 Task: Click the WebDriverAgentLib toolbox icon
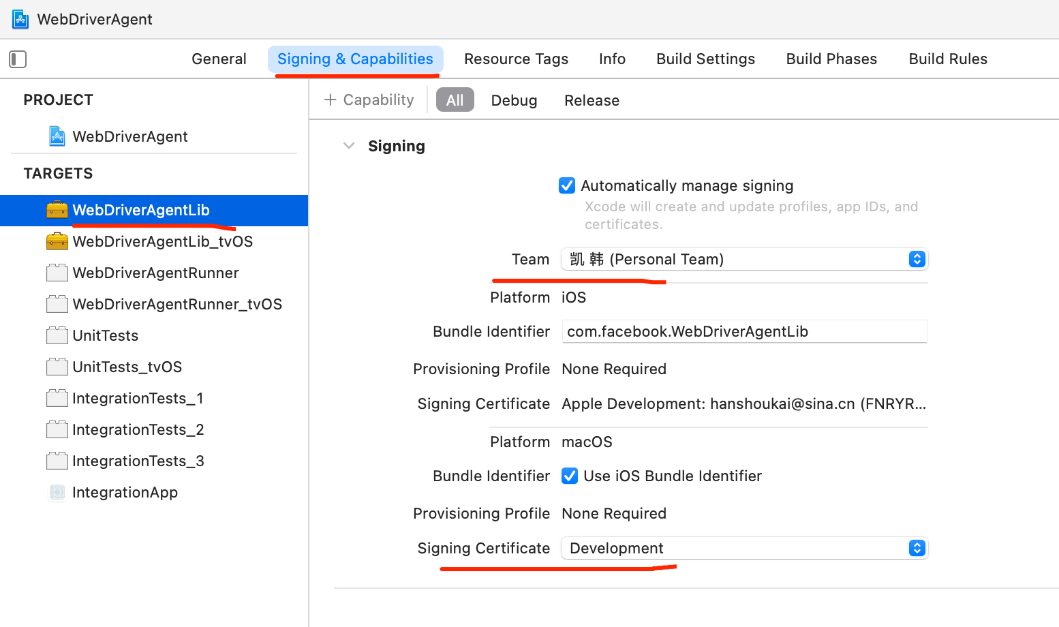(57, 210)
